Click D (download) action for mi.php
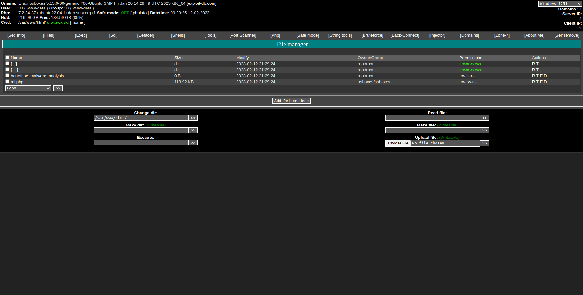The height and width of the screenshot is (295, 583). pos(545,82)
